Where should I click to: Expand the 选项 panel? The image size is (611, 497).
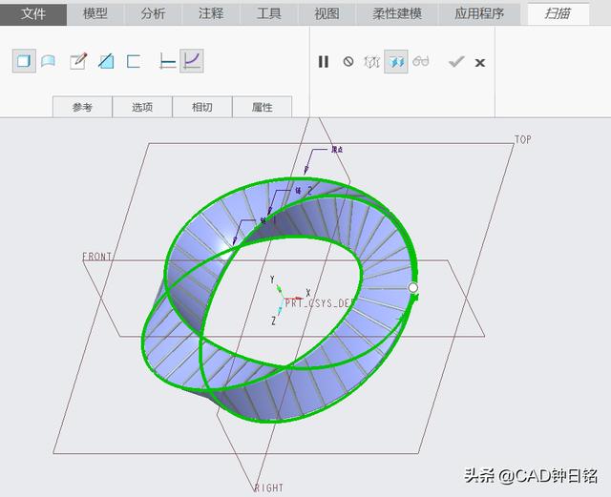(x=142, y=107)
